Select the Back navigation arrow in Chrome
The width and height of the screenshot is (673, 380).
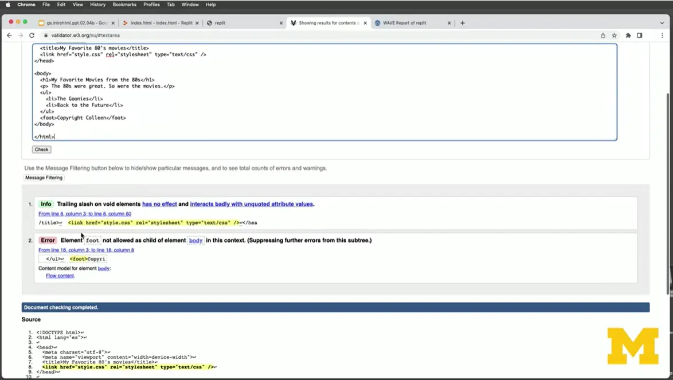9,35
